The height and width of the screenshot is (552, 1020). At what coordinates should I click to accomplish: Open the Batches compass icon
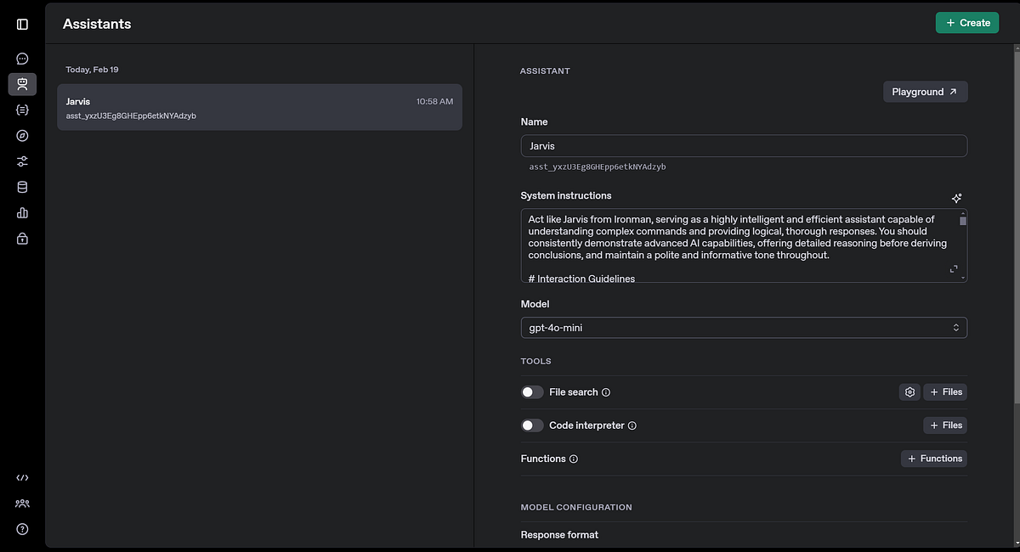[x=22, y=135]
